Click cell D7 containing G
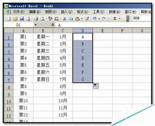The image size is (155, 126). point(83,79)
